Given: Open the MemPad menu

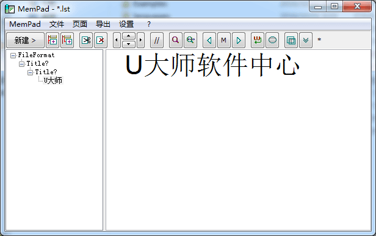Looking at the screenshot, I should click(x=25, y=24).
